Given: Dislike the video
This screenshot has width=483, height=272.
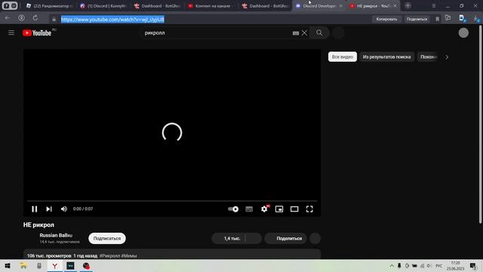Looking at the screenshot, I should (254, 239).
